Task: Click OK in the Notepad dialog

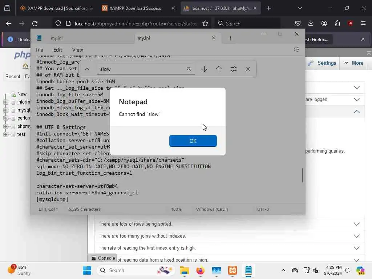Action: coord(193,141)
